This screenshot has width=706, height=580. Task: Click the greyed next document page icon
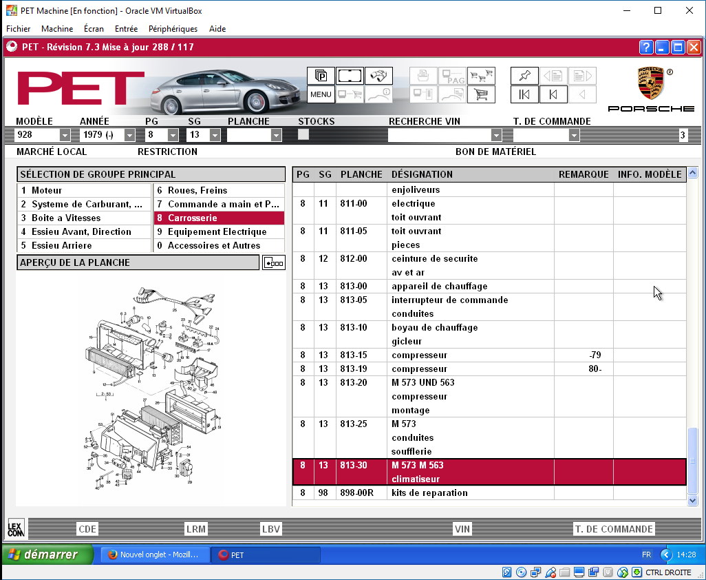583,76
